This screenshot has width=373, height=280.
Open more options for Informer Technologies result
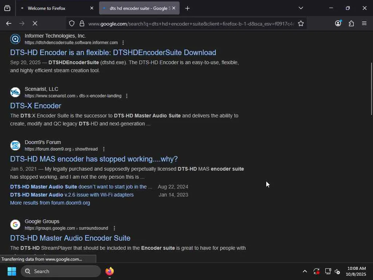point(123,43)
